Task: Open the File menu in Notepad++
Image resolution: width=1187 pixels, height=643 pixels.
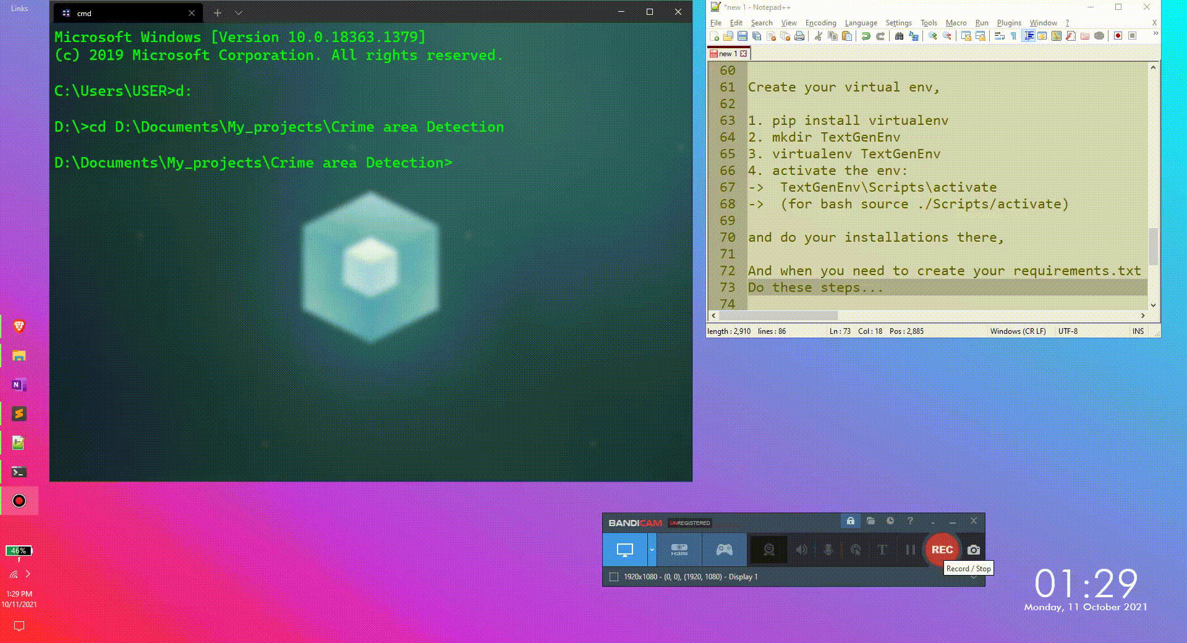Action: 716,23
